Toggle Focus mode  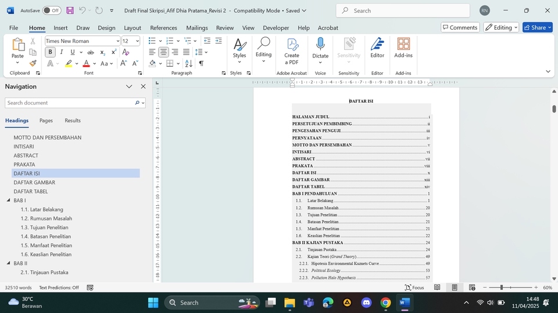coord(414,287)
